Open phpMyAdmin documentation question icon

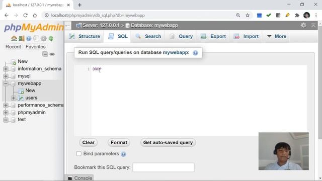pyautogui.click(x=29, y=38)
